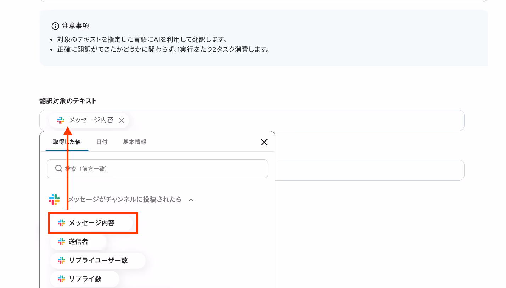Click the メッセージがチャンネルに投稿されたら section title
Screen dimensions: 506x288
124,200
